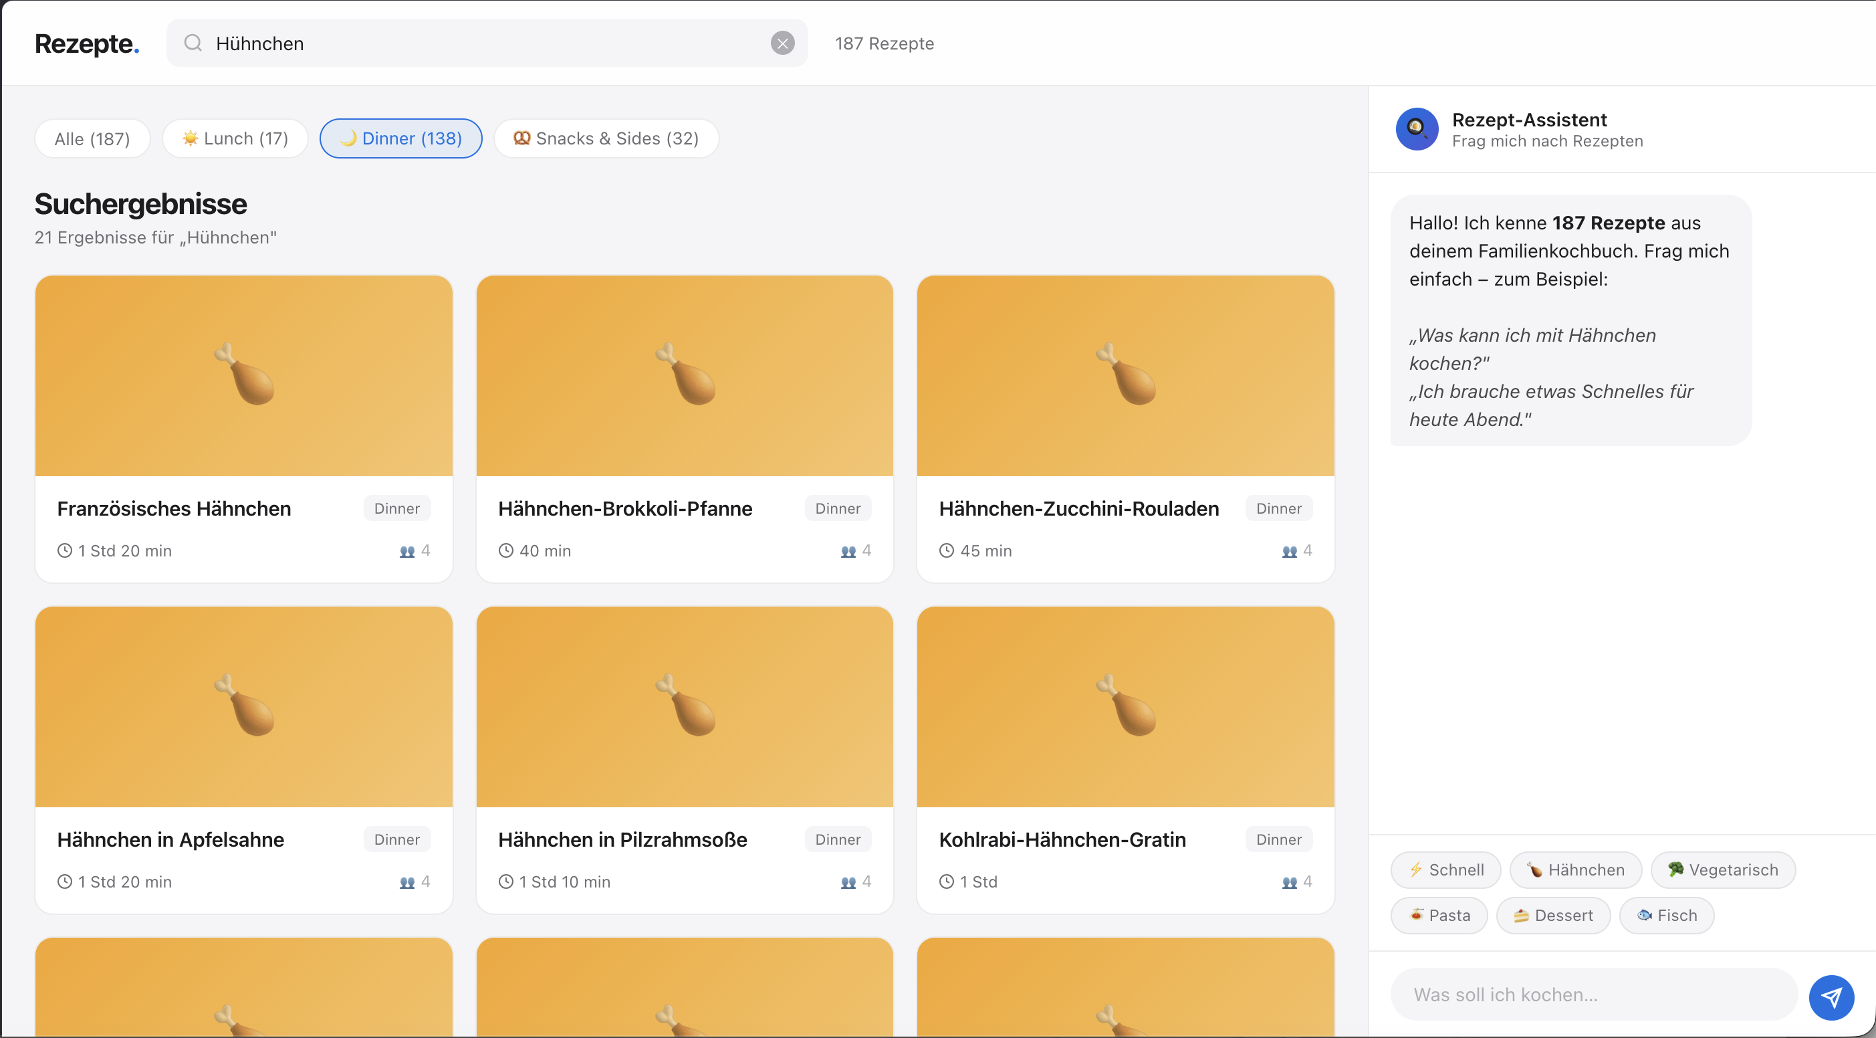1876x1038 pixels.
Task: Clear the search with the X icon
Action: pyautogui.click(x=782, y=43)
